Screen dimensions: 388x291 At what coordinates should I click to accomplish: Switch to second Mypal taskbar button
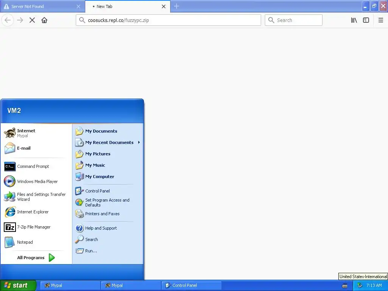(x=131, y=286)
